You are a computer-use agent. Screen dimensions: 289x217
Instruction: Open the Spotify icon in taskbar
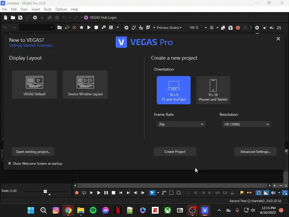coord(93,210)
